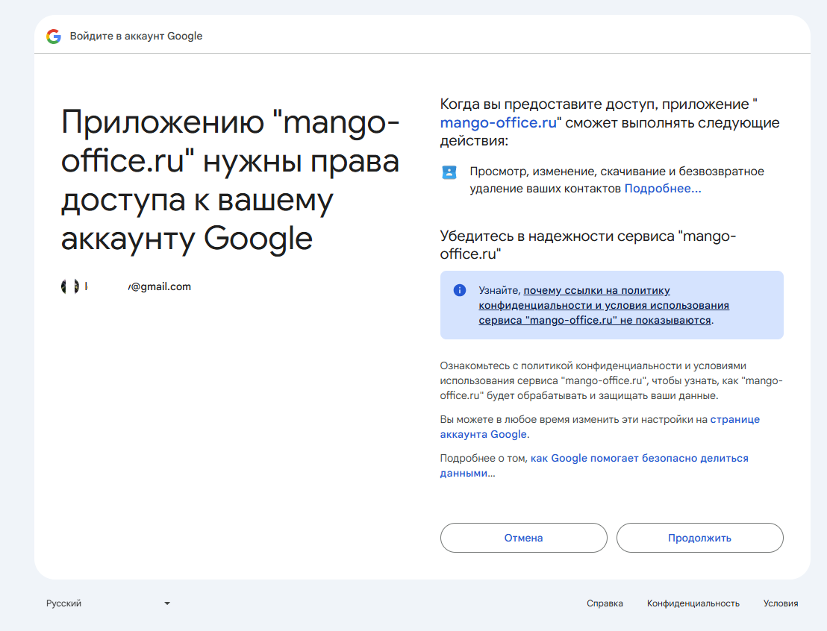Screen dimensions: 827x631
Task: Open Справка in the footer
Action: click(605, 603)
